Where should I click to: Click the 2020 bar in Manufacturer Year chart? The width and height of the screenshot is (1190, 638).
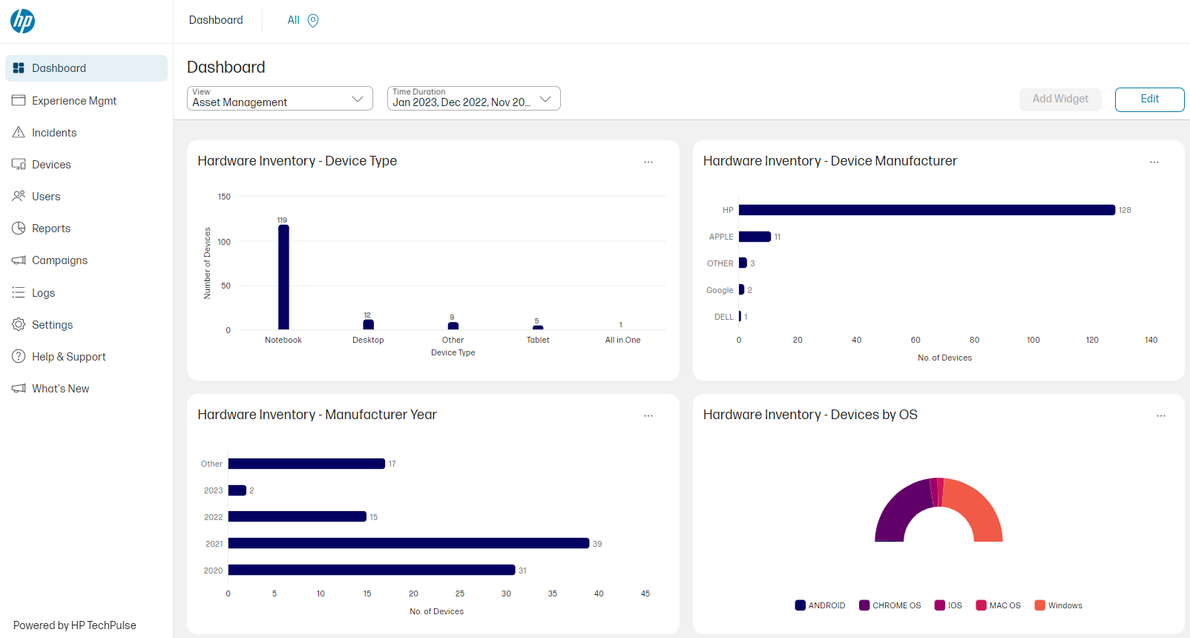point(372,570)
